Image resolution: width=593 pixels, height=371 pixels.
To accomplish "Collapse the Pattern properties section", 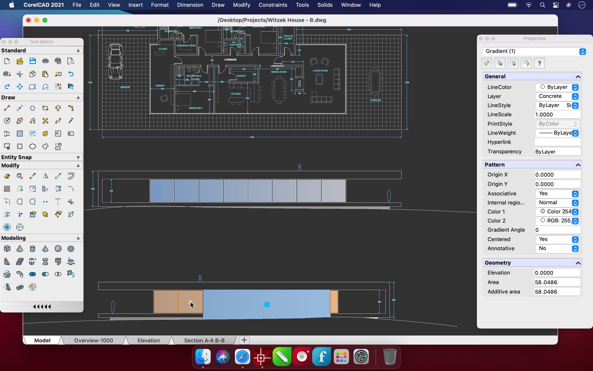I will pyautogui.click(x=578, y=165).
